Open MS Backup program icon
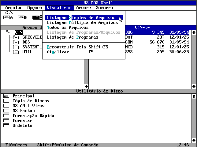197x147 pixels. click(x=6, y=111)
